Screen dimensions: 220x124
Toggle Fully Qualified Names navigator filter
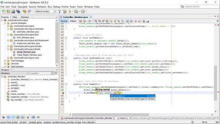point(28,117)
